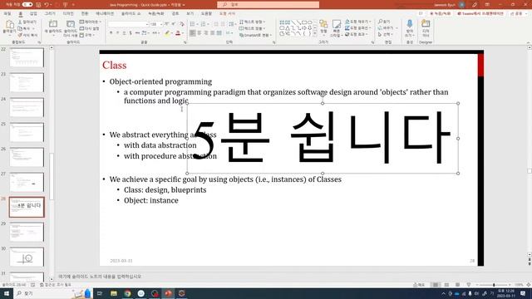Open File Explorer from the taskbar
532x299 pixels.
(x=114, y=293)
